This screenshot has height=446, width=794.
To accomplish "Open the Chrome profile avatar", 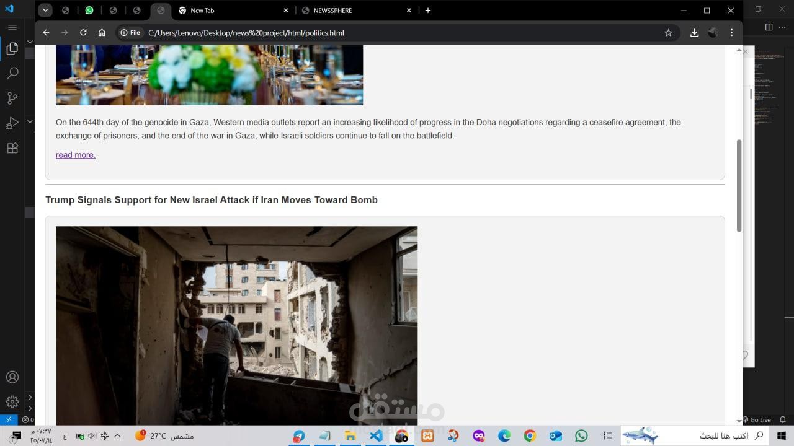I will tap(713, 33).
